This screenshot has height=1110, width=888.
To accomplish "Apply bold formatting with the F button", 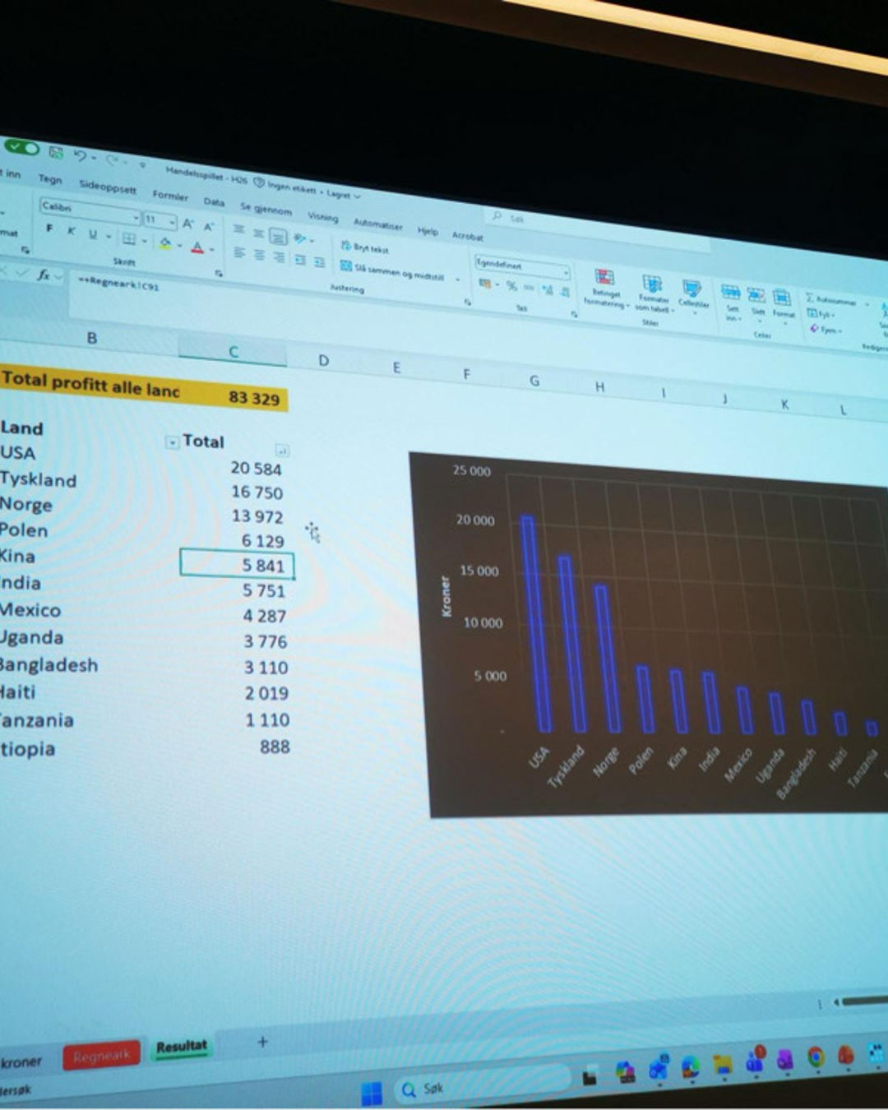I will pyautogui.click(x=50, y=229).
